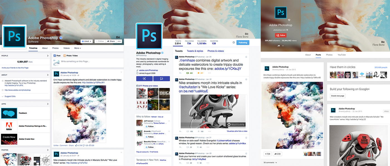390x166 pixels.
Task: Open the Facebook About tab
Action: (x=45, y=48)
